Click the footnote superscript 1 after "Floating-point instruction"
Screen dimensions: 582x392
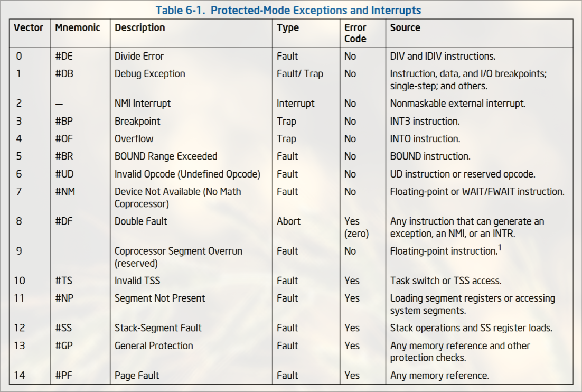coord(499,247)
